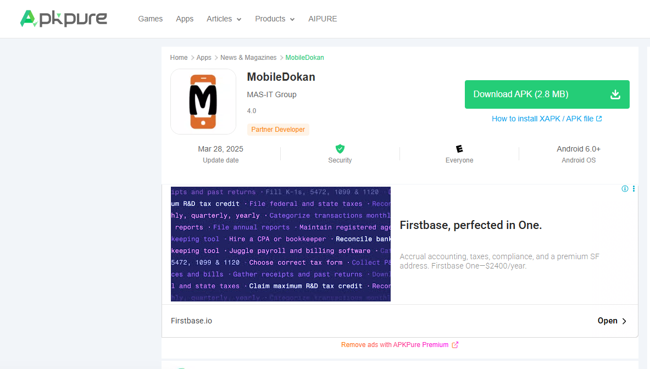Image resolution: width=650 pixels, height=369 pixels.
Task: Click the MobileDokan breadcrumb
Action: coord(305,58)
